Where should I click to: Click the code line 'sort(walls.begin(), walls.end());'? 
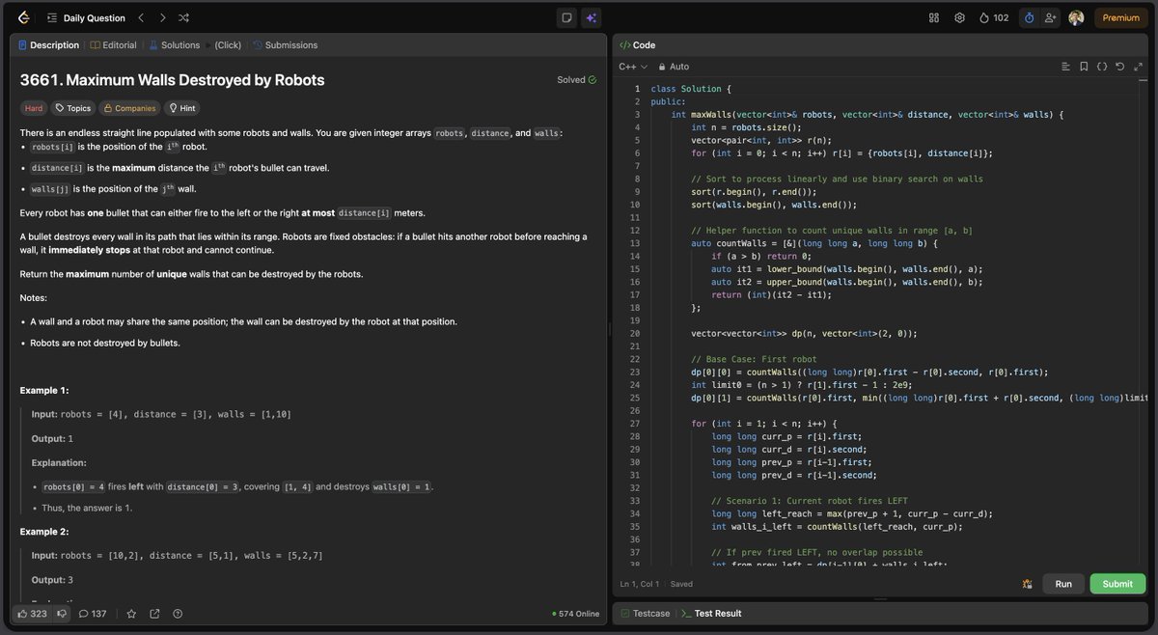(774, 205)
